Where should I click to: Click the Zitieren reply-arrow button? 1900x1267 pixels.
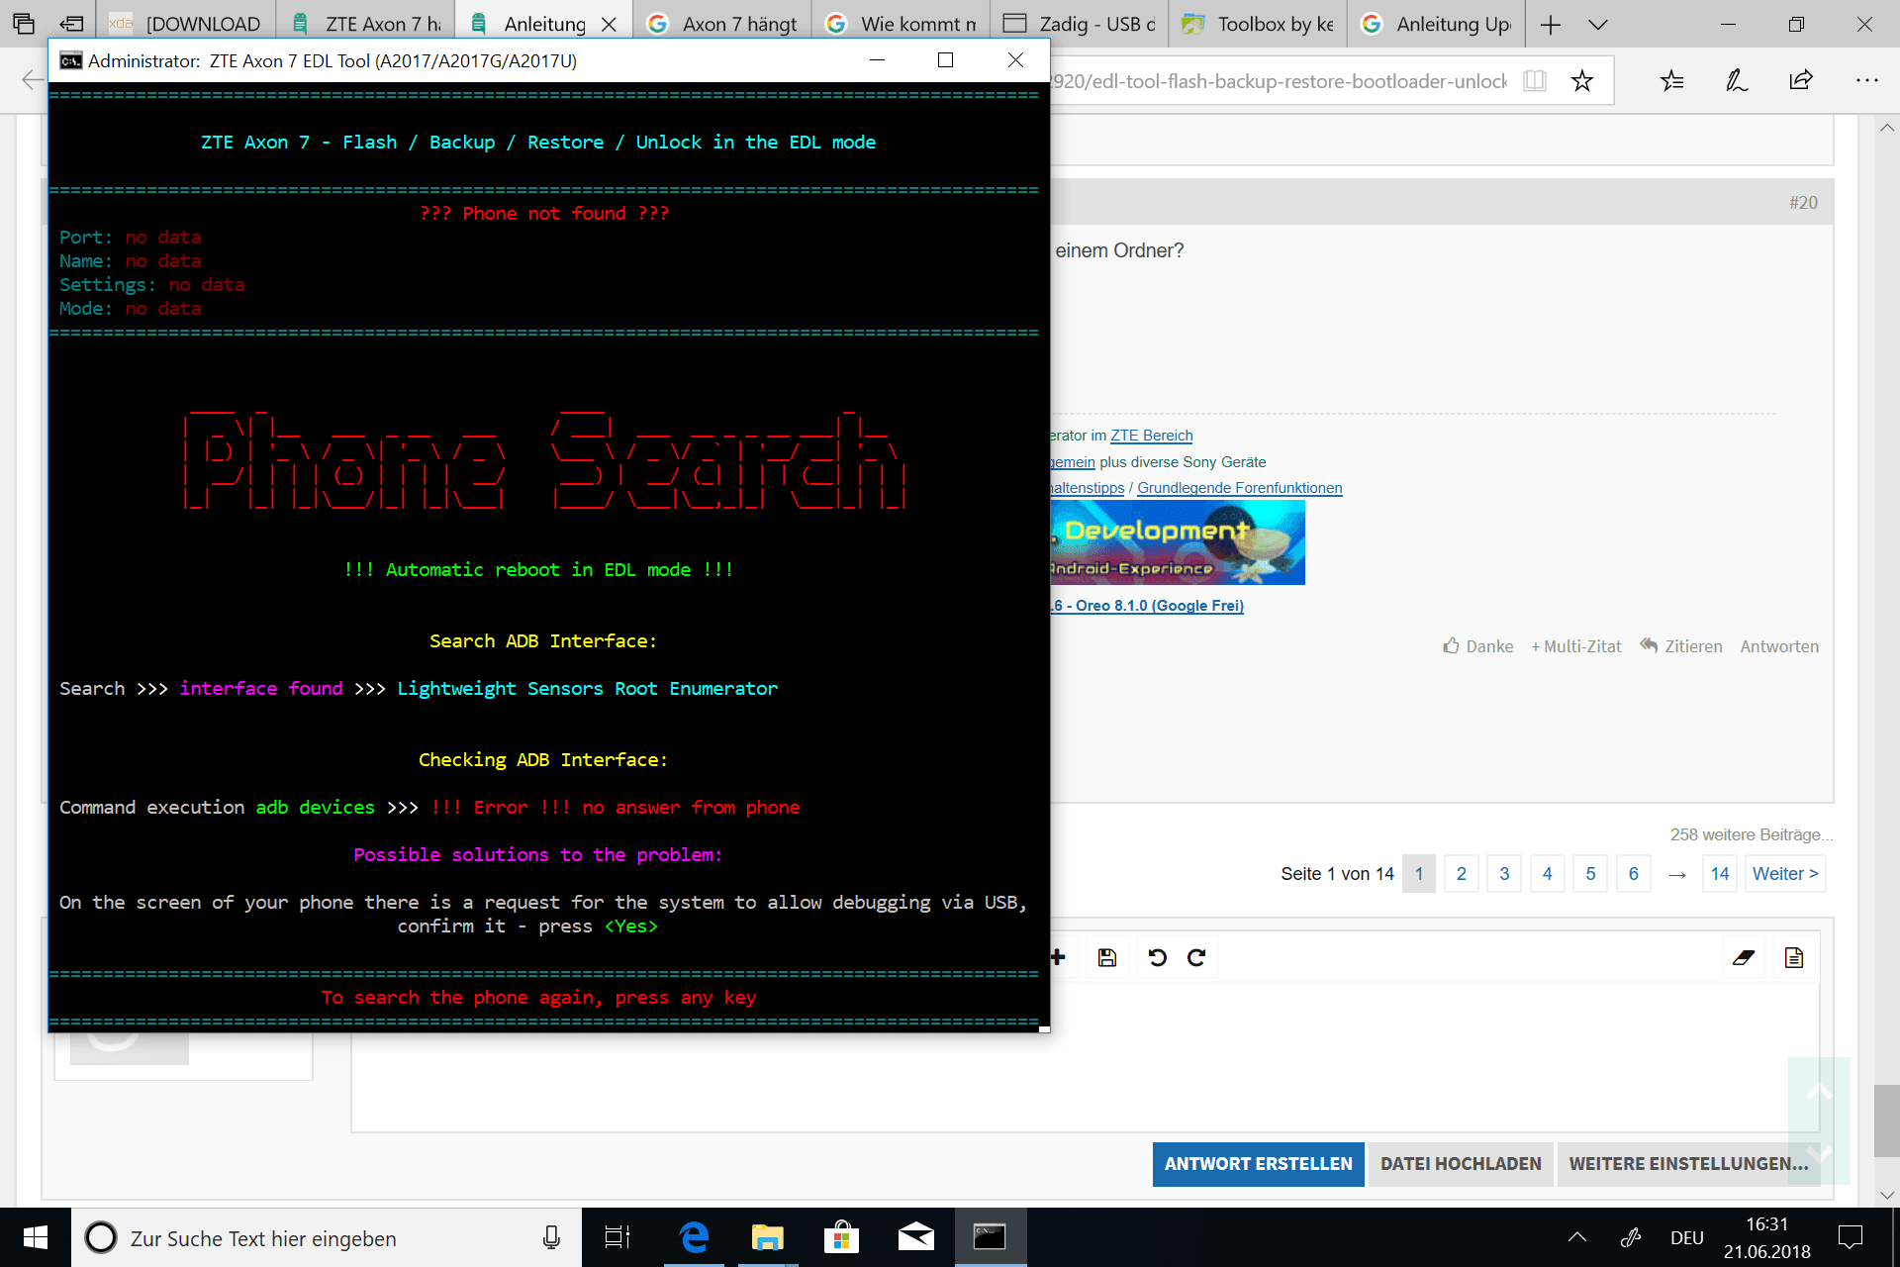(1680, 646)
